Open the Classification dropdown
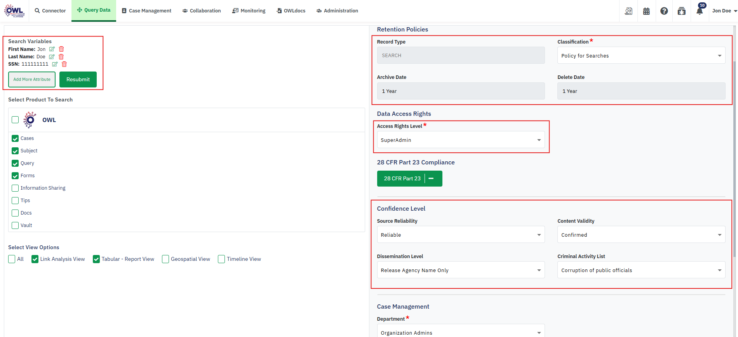This screenshot has height=337, width=738. tap(641, 56)
